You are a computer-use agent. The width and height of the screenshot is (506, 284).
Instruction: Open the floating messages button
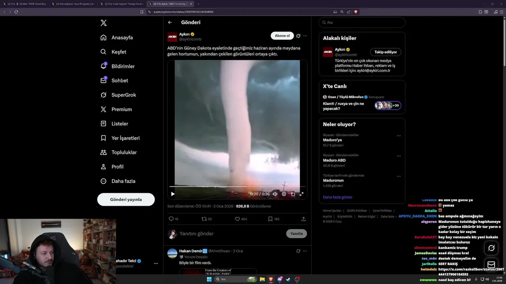click(491, 265)
